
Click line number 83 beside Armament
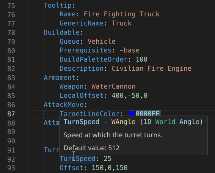coord(11,78)
